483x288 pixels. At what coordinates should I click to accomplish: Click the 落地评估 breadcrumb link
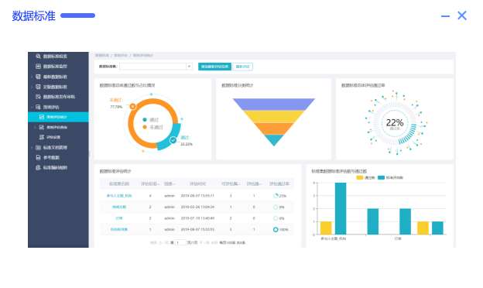click(x=121, y=56)
